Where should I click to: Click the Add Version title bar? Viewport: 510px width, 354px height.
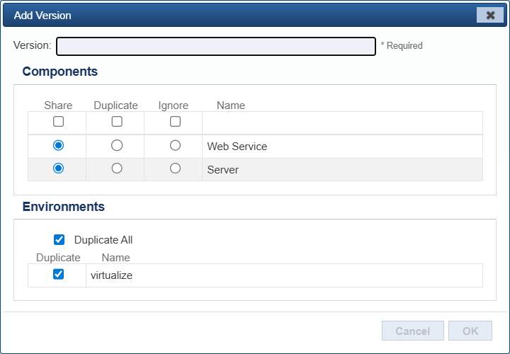239,16
